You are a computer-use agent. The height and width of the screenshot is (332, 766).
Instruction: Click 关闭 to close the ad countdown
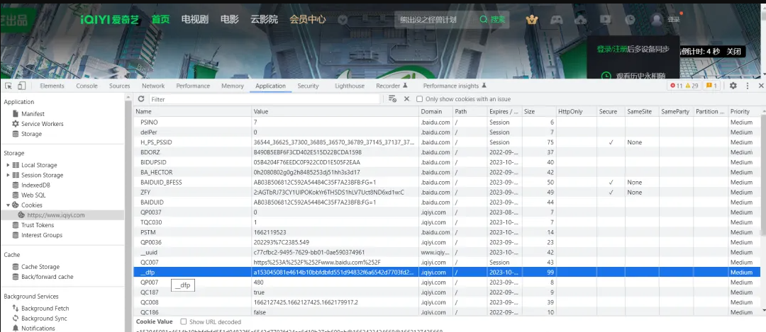click(733, 51)
